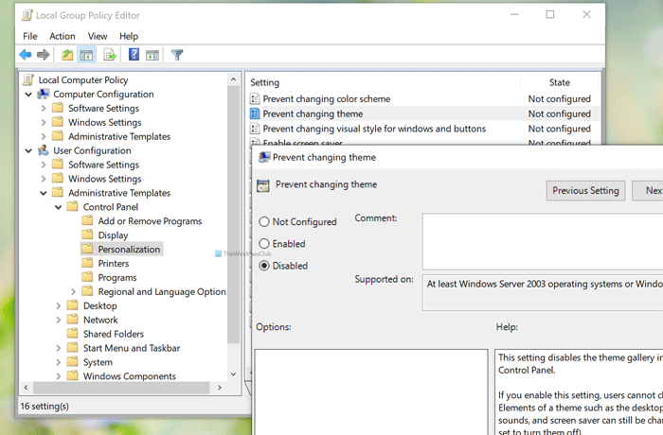
Task: Expand the Desktop tree node
Action: point(59,306)
